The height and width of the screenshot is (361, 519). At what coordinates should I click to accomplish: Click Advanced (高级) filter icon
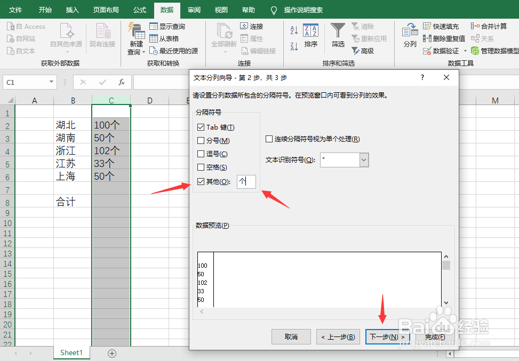355,51
